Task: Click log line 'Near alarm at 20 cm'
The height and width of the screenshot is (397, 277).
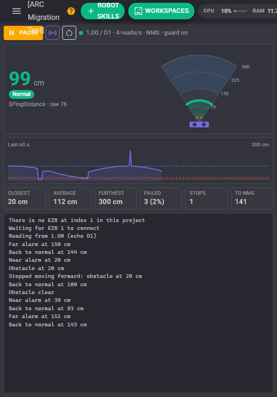Action: coord(40,260)
